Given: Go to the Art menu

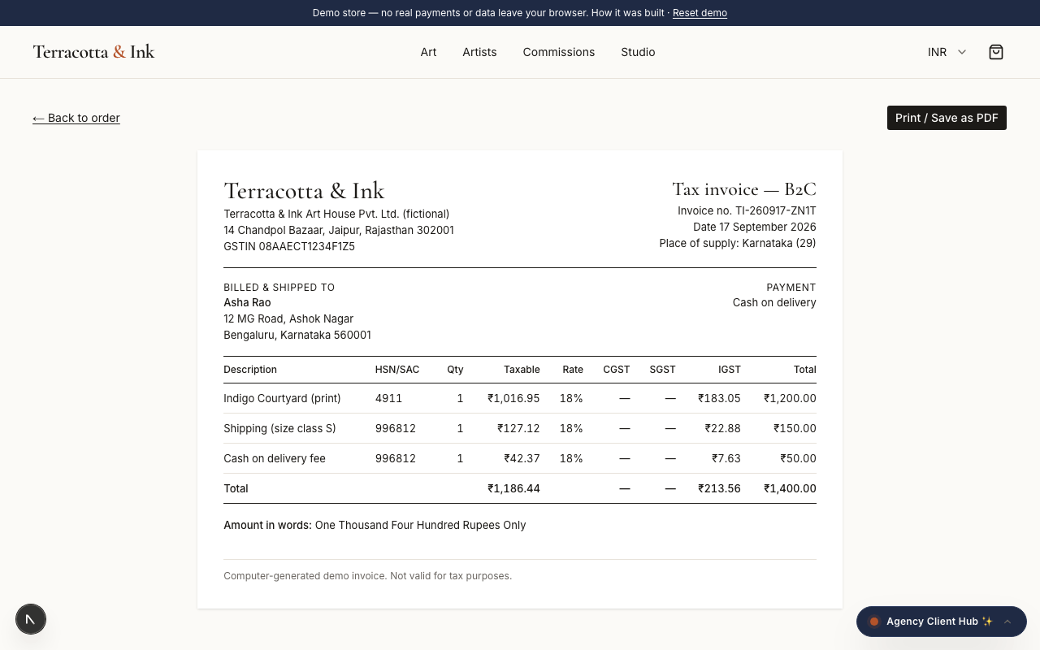Looking at the screenshot, I should [x=428, y=52].
